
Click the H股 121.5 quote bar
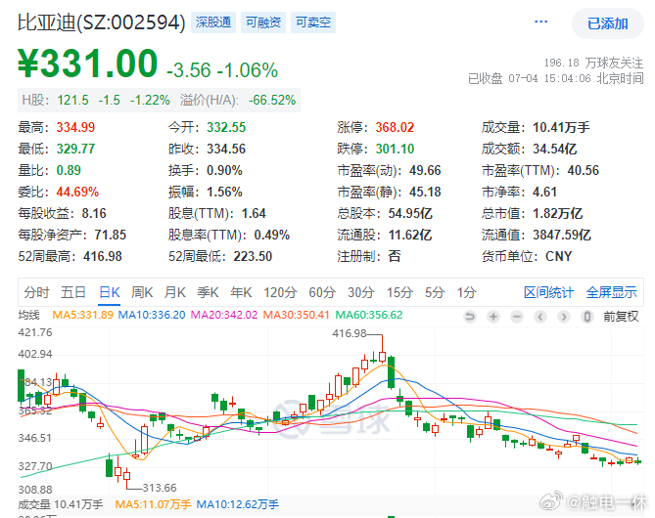pos(159,100)
